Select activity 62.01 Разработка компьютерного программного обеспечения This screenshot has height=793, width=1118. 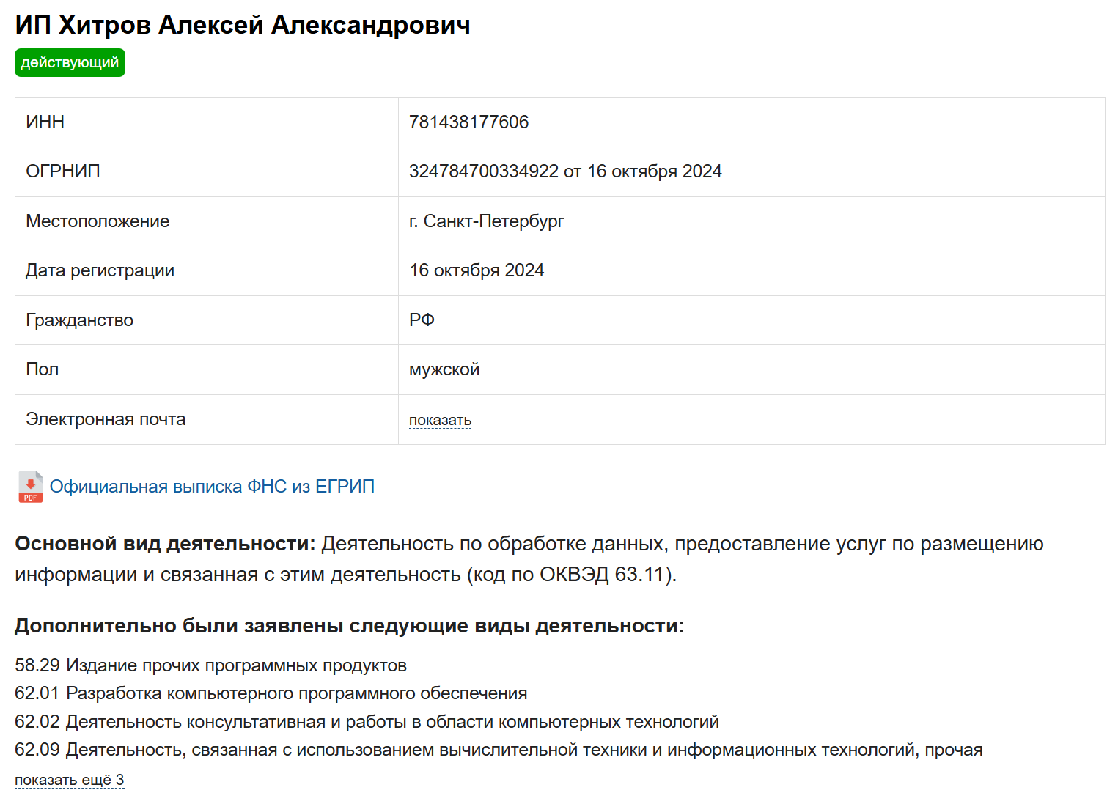click(297, 692)
